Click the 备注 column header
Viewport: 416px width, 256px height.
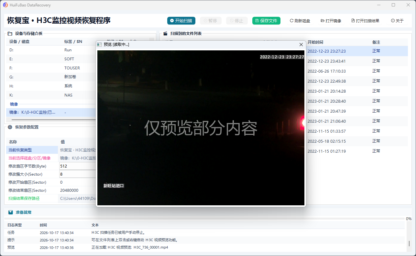pyautogui.click(x=376, y=42)
